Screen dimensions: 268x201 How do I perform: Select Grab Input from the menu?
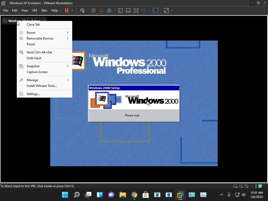(44, 58)
